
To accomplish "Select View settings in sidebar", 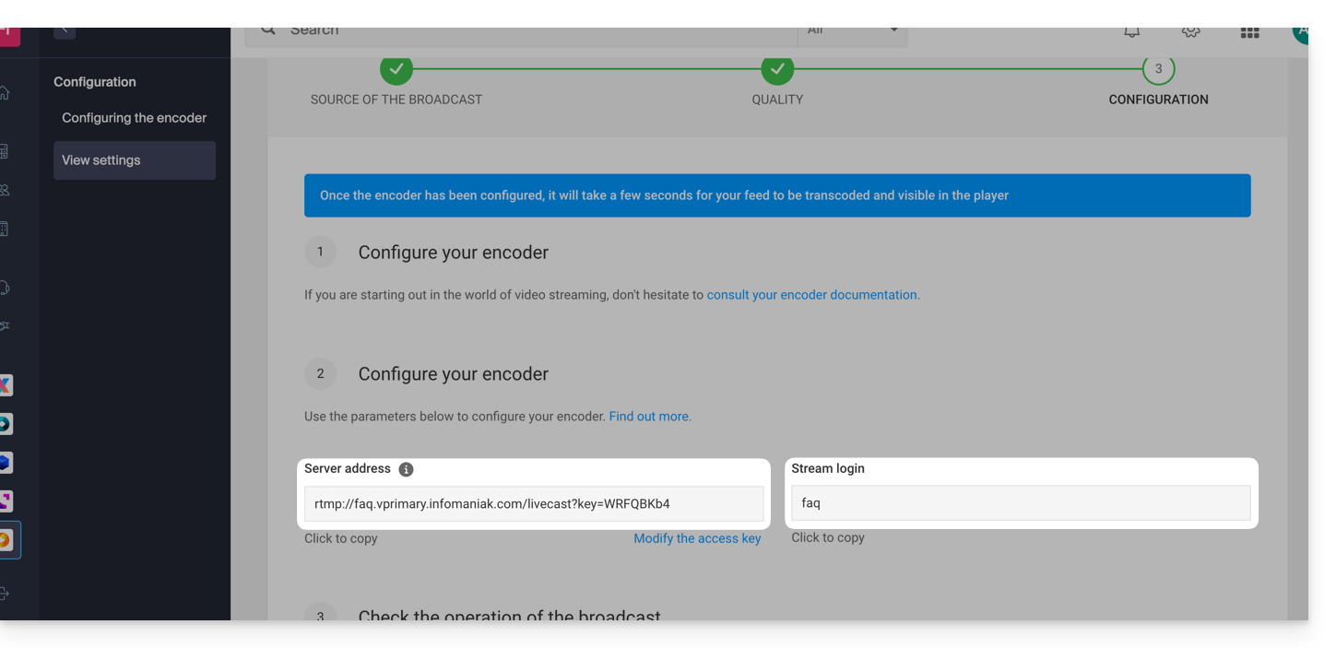I will tap(134, 160).
